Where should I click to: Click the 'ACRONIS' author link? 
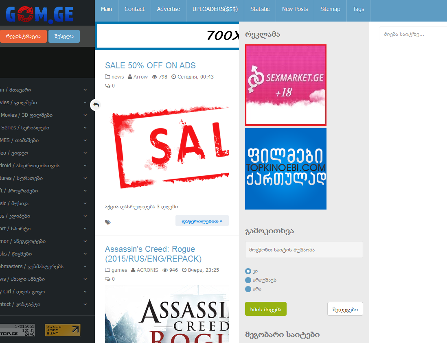click(147, 270)
